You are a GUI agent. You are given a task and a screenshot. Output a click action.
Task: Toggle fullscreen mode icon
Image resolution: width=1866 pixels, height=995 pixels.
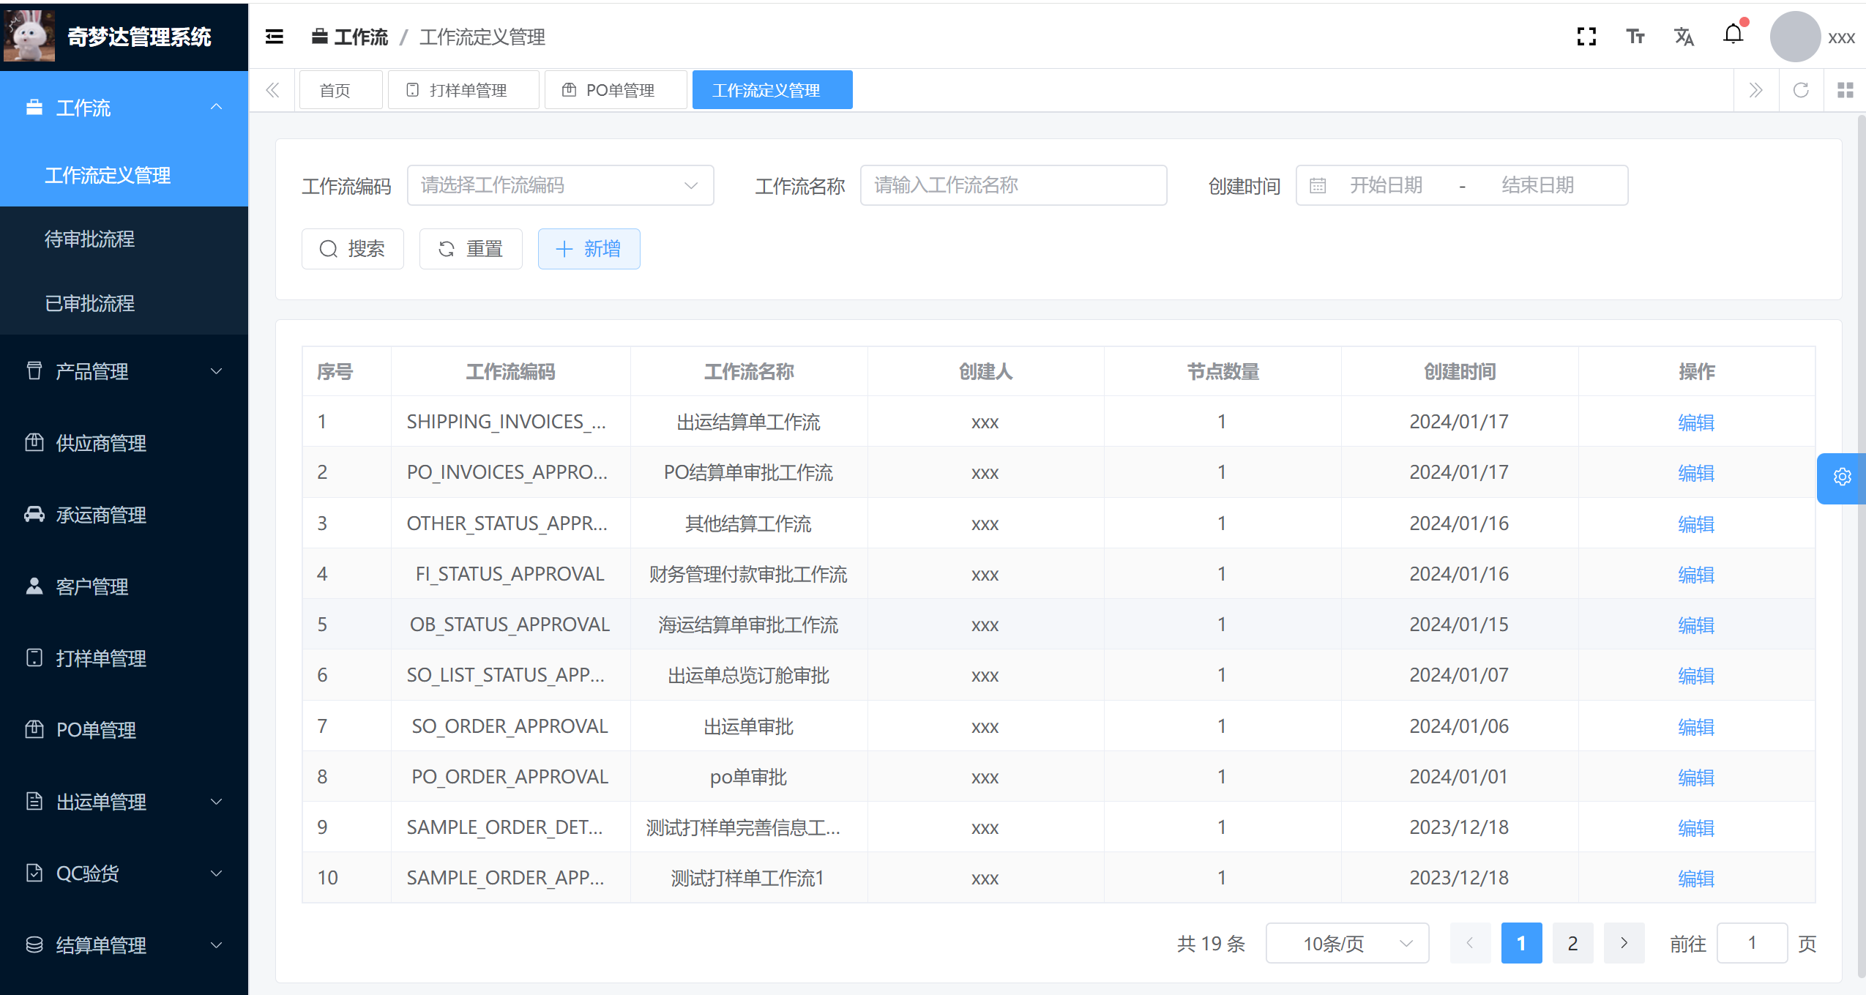[1586, 37]
